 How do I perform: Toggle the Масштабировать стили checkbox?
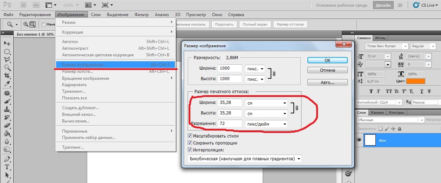(190, 136)
